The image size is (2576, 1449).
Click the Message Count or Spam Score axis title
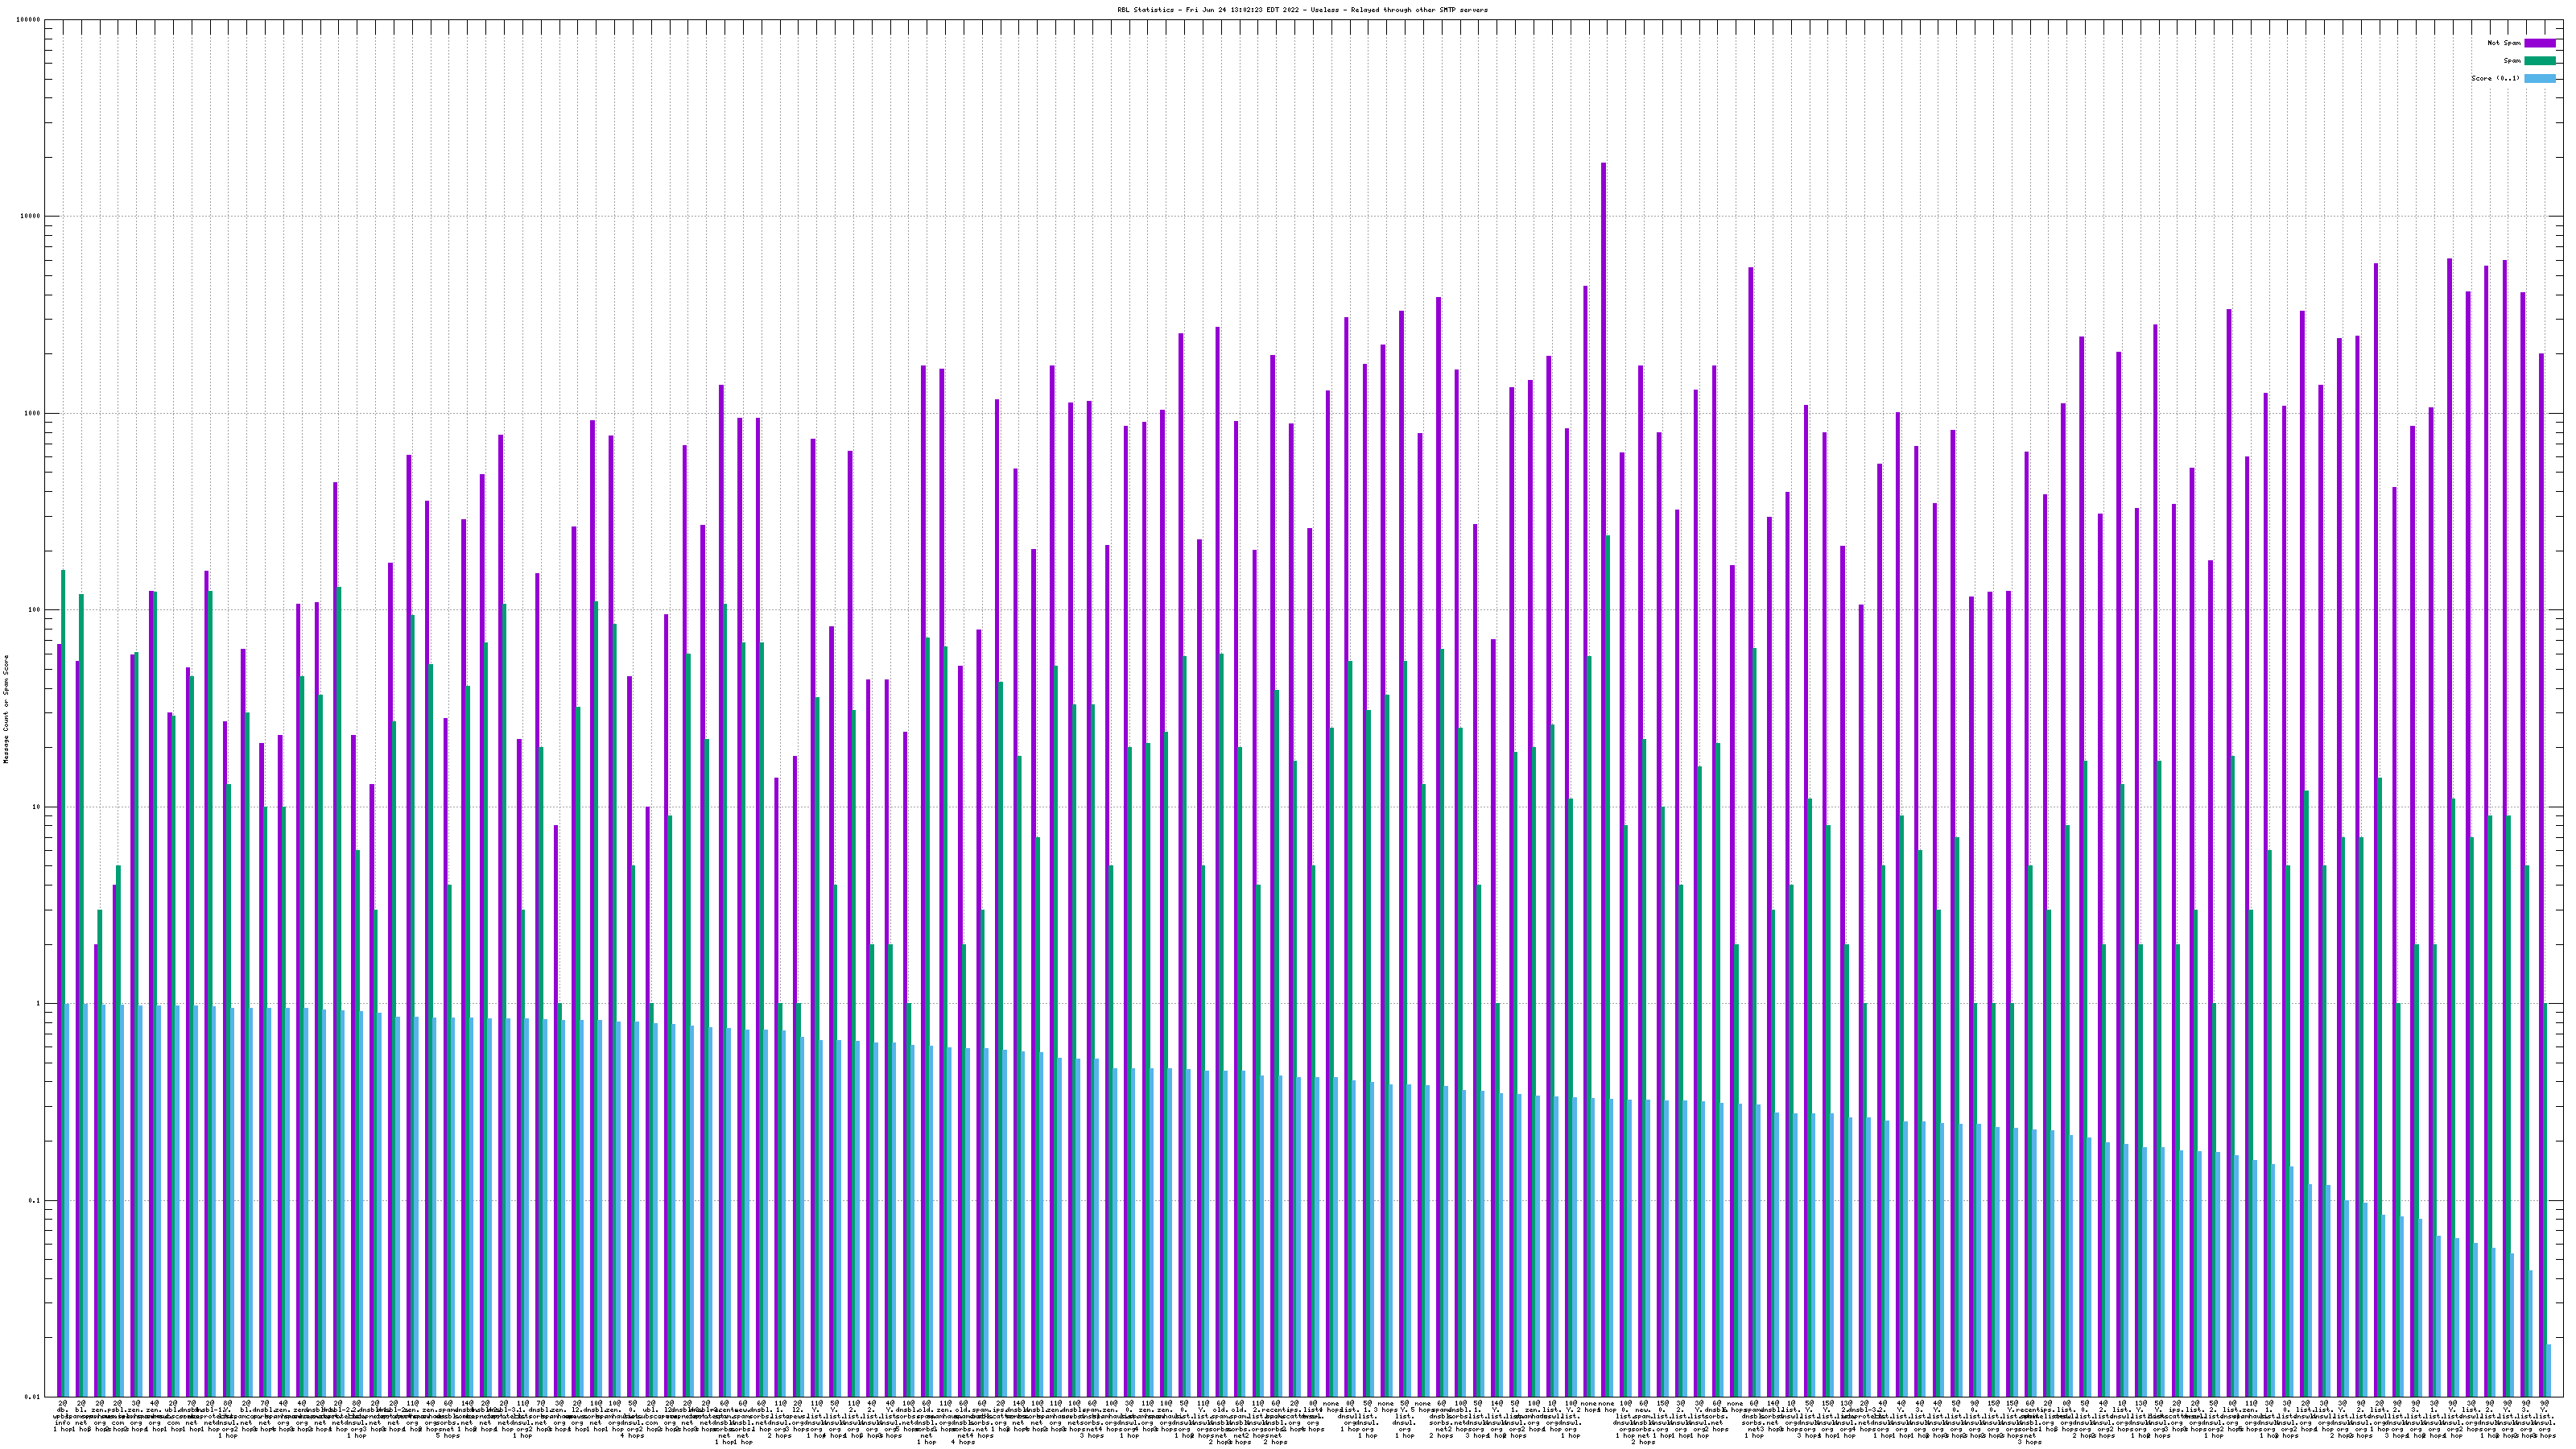point(6,709)
